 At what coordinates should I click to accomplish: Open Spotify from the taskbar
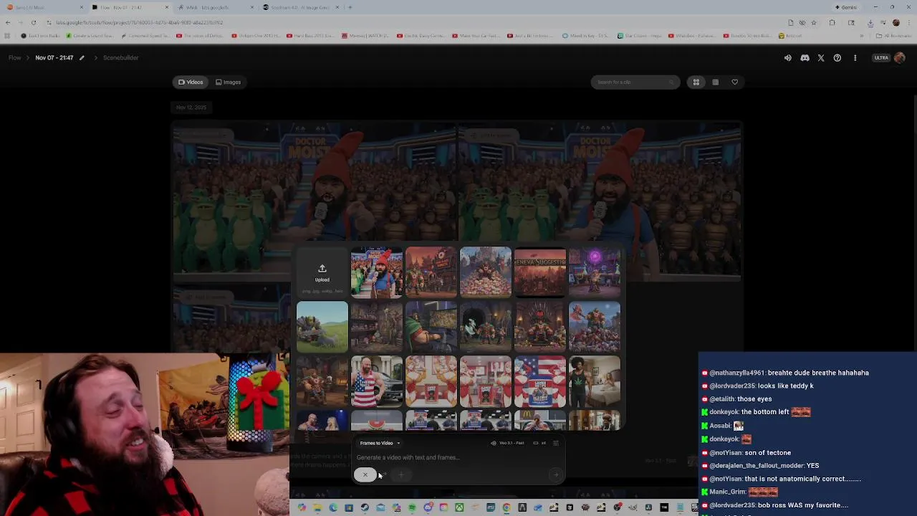(412, 508)
